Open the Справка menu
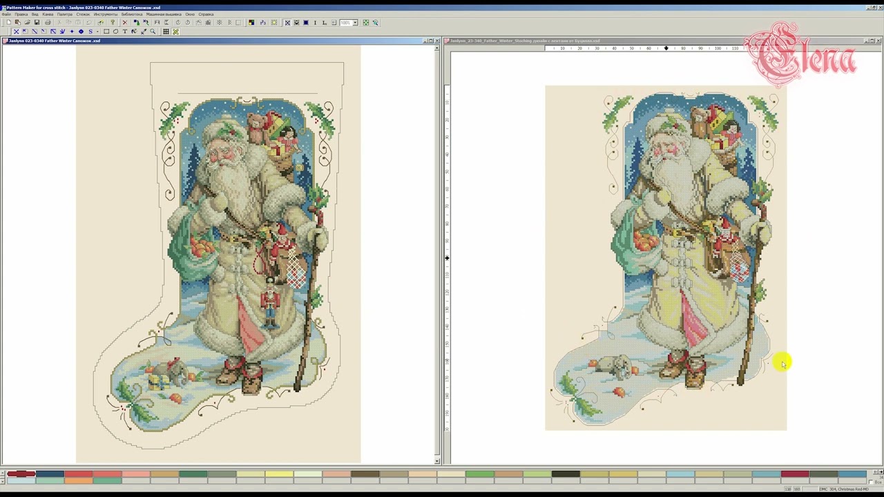Image resolution: width=884 pixels, height=497 pixels. [x=206, y=14]
